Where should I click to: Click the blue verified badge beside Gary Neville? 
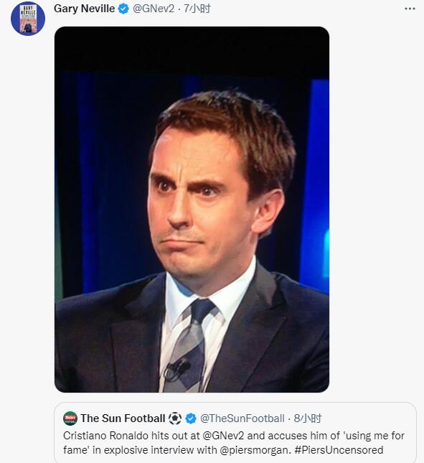(x=123, y=9)
